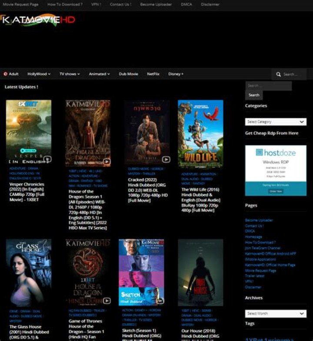Click play icon on House of the Dragon poster

pyautogui.click(x=107, y=162)
